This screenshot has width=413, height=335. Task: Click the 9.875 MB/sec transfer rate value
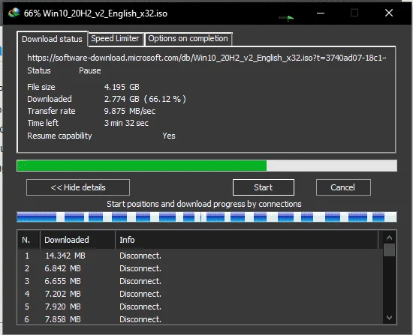130,111
